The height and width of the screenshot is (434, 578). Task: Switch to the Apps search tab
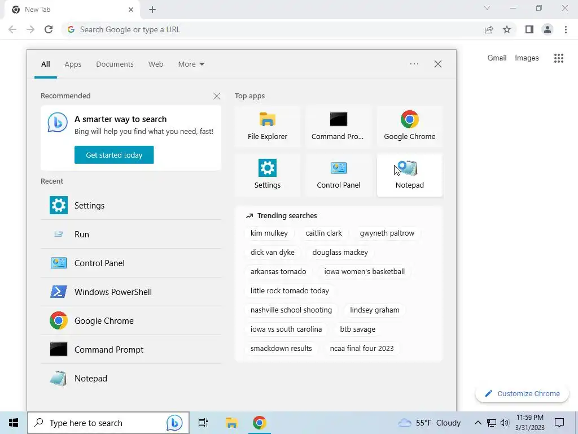point(73,64)
